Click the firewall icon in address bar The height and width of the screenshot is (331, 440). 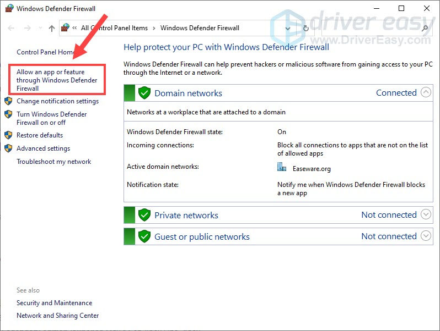click(x=65, y=27)
